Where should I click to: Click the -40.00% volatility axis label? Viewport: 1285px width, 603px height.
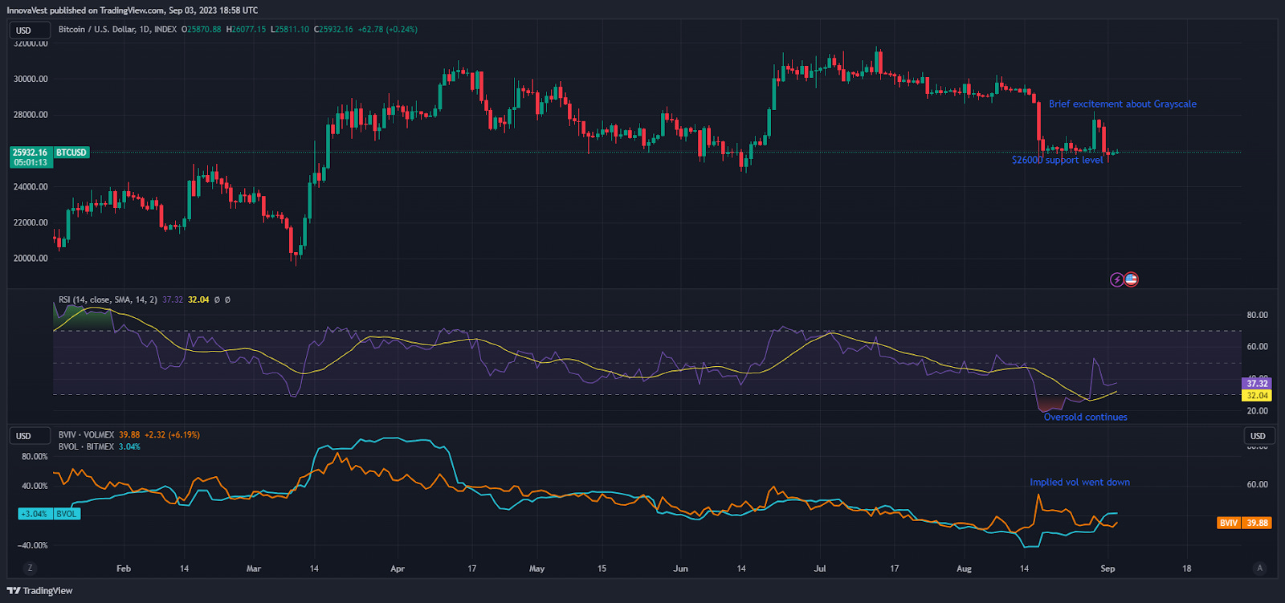(33, 545)
